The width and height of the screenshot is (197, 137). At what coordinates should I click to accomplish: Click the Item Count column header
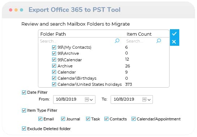click(x=139, y=34)
